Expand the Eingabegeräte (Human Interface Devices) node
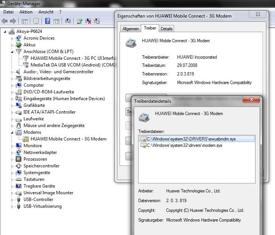 (x=12, y=99)
